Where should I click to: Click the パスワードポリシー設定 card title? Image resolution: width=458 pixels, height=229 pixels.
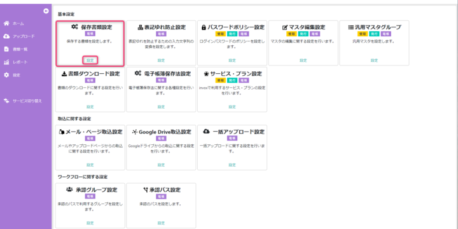coord(236,27)
